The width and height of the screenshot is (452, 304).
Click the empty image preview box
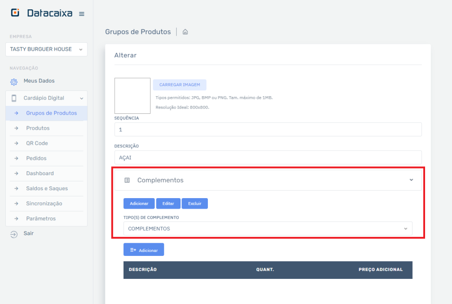pos(132,96)
